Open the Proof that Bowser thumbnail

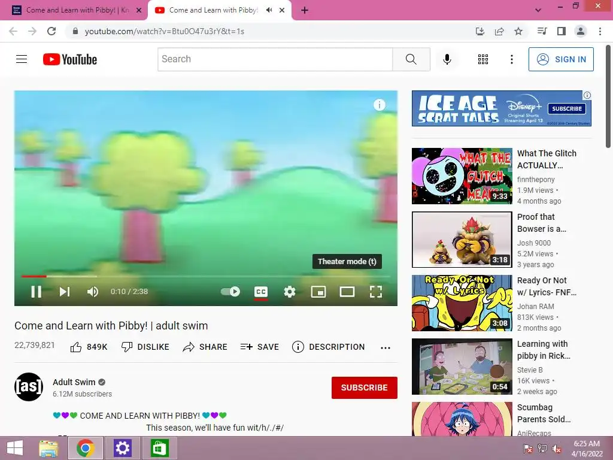[462, 240]
